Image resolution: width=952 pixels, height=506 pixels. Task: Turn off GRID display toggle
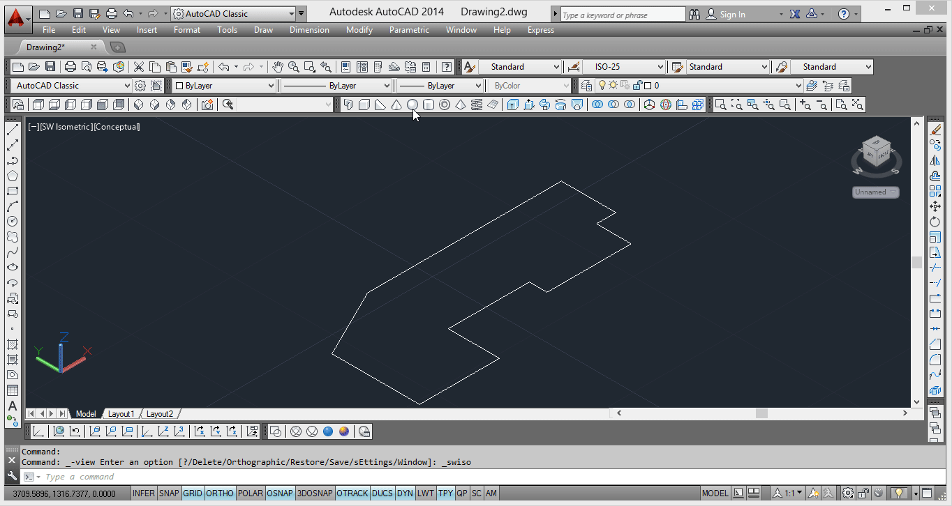[193, 493]
